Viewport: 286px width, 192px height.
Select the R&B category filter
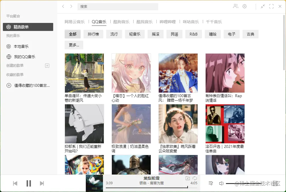tap(194, 34)
